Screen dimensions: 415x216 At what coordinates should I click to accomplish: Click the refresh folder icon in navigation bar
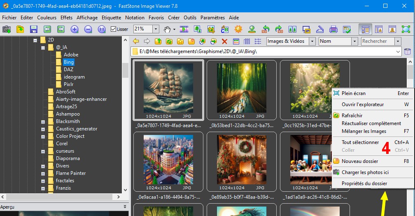coord(169,41)
